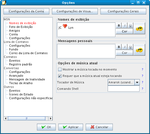
Task: Click in the Nomes de exibição text box
Action: point(86,30)
